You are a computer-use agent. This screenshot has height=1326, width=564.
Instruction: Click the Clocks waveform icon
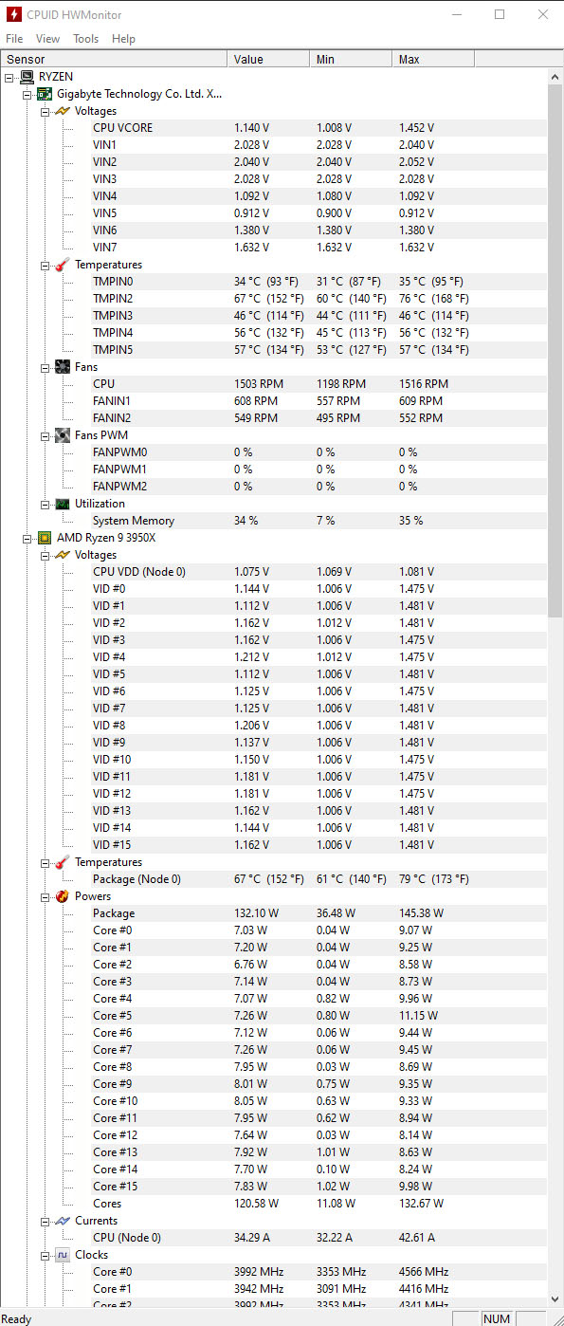point(63,1255)
